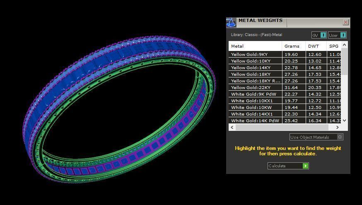Image resolution: width=362 pixels, height=205 pixels.
Task: Click the 19.77 grams value
Action: [291, 101]
